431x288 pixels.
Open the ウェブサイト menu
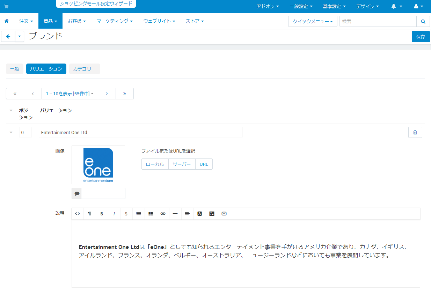coord(159,21)
